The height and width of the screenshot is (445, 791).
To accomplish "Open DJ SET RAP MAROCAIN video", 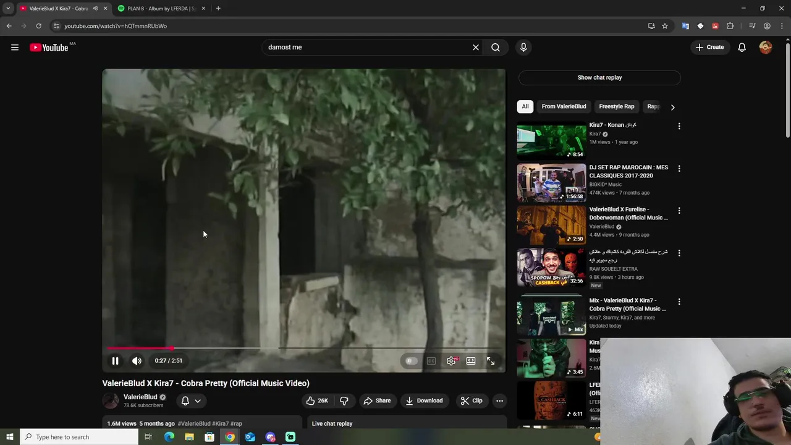I will [x=551, y=182].
